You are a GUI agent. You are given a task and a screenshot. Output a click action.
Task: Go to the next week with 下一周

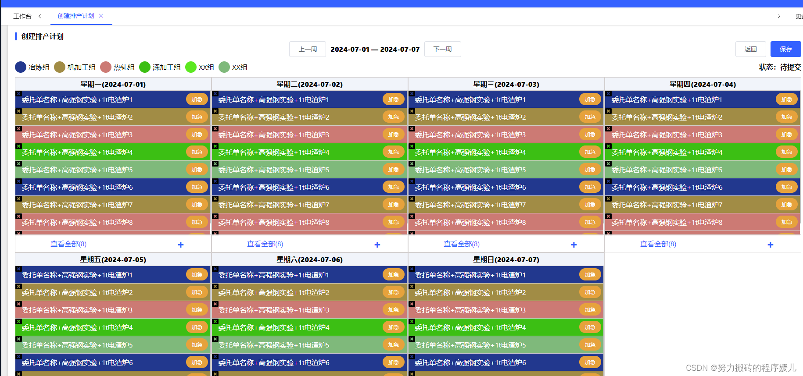(x=442, y=49)
